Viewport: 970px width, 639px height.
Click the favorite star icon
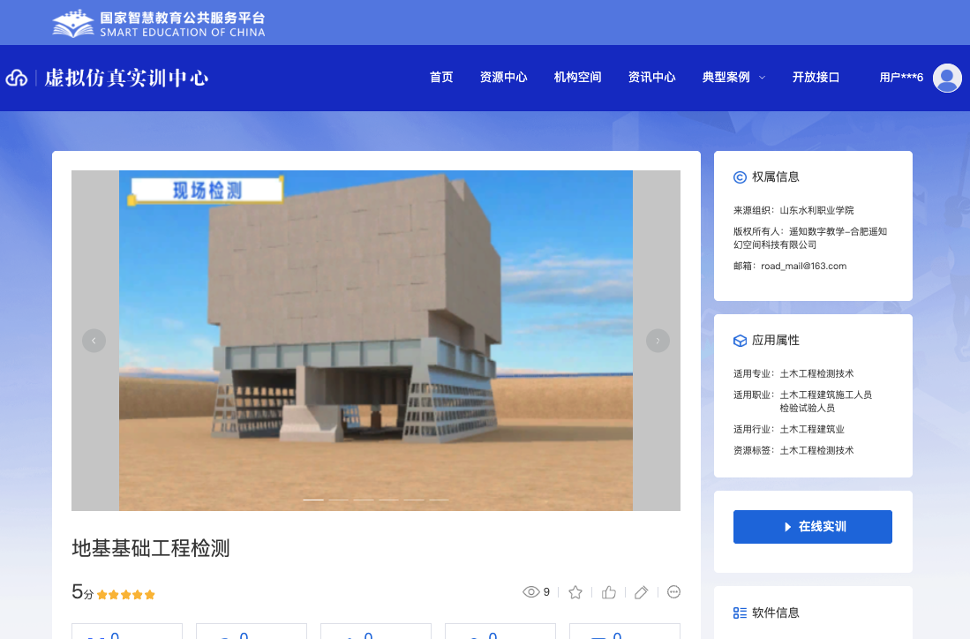[575, 592]
